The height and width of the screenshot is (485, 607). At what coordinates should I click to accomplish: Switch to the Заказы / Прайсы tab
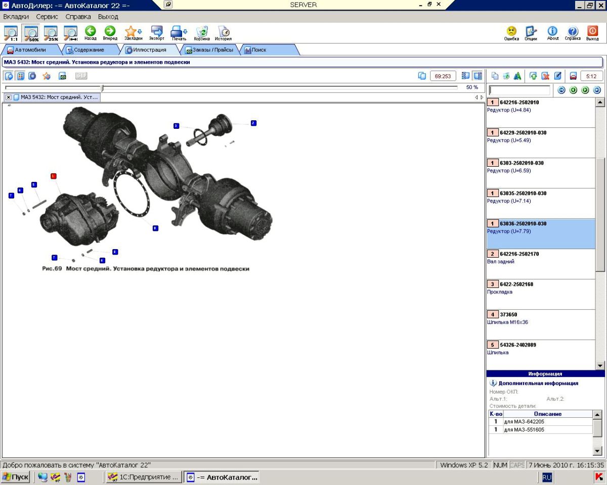[x=209, y=50]
